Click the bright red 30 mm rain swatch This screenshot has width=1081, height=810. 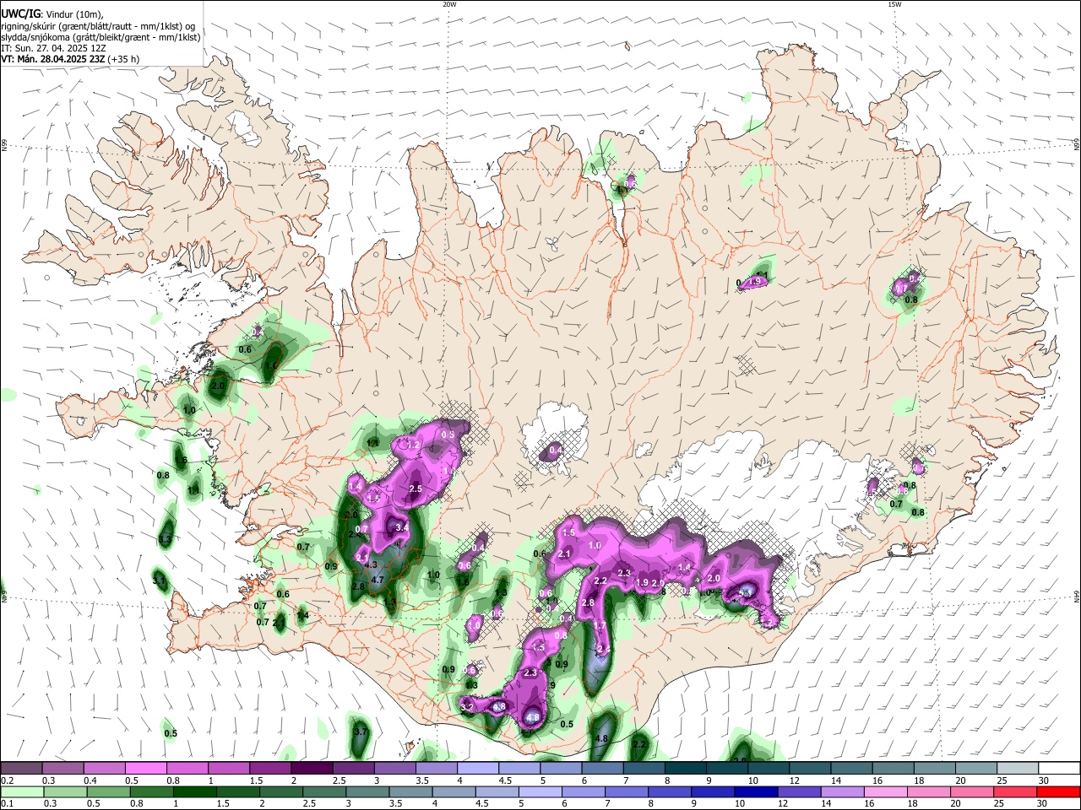1059,791
